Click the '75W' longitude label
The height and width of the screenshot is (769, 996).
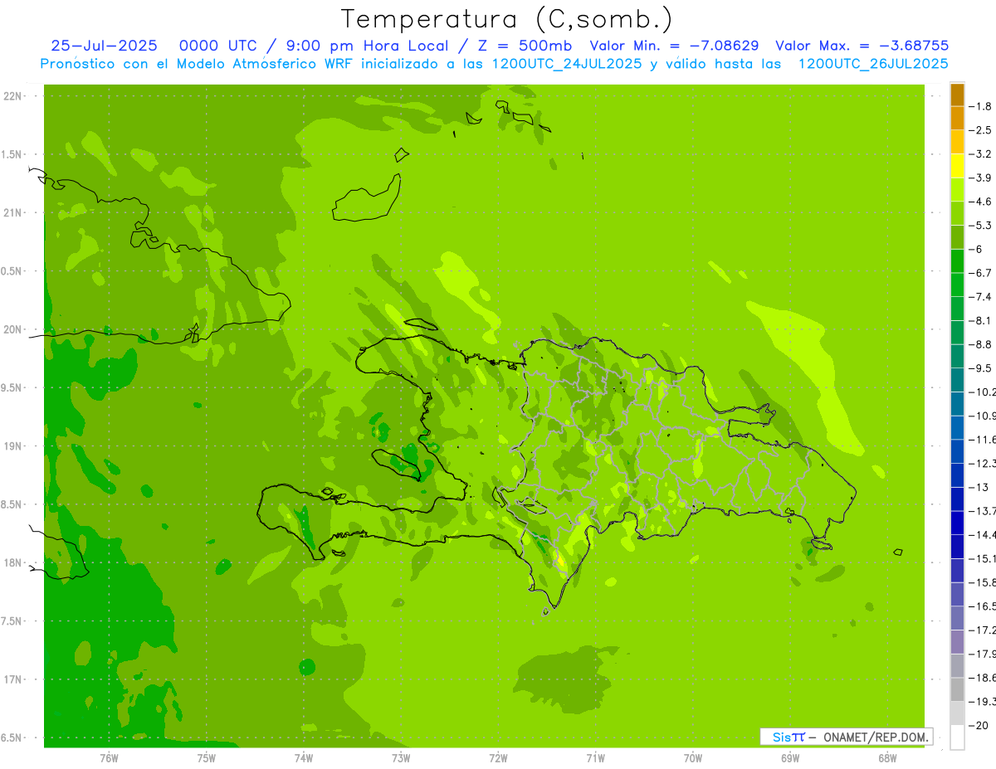click(x=207, y=758)
